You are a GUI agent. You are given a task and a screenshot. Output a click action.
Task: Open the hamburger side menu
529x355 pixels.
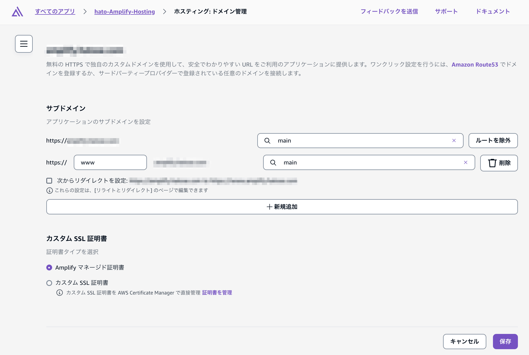click(x=24, y=44)
